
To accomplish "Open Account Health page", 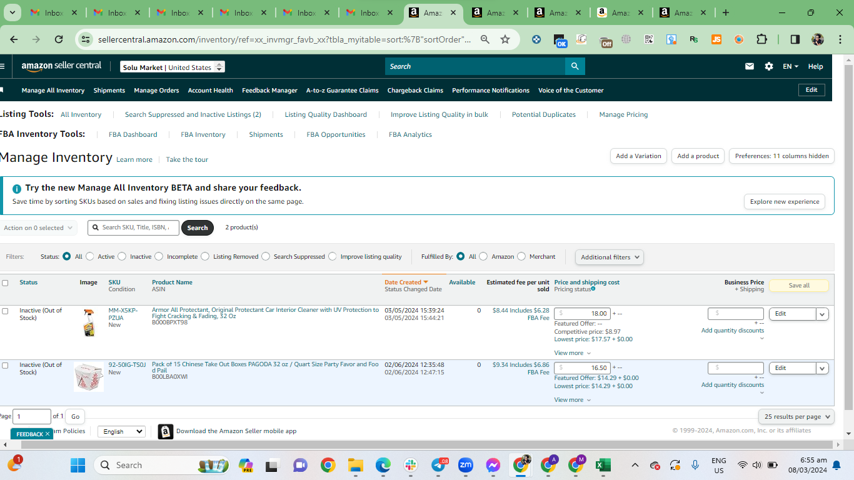I will pos(211,91).
